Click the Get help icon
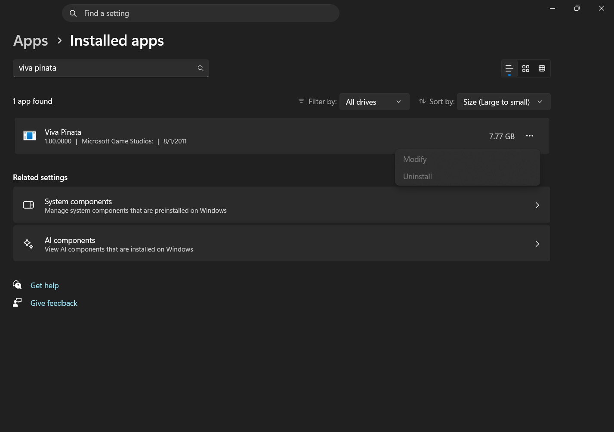Image resolution: width=614 pixels, height=432 pixels. click(x=17, y=285)
